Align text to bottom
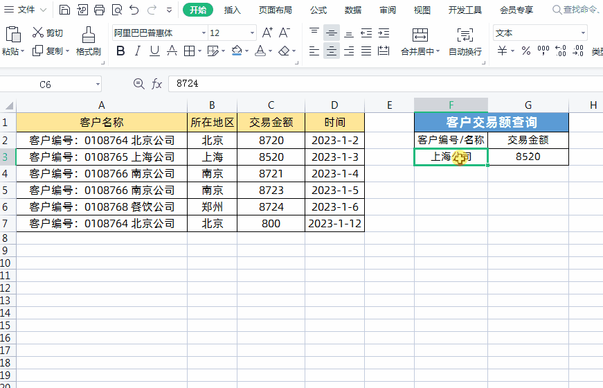 (349, 33)
